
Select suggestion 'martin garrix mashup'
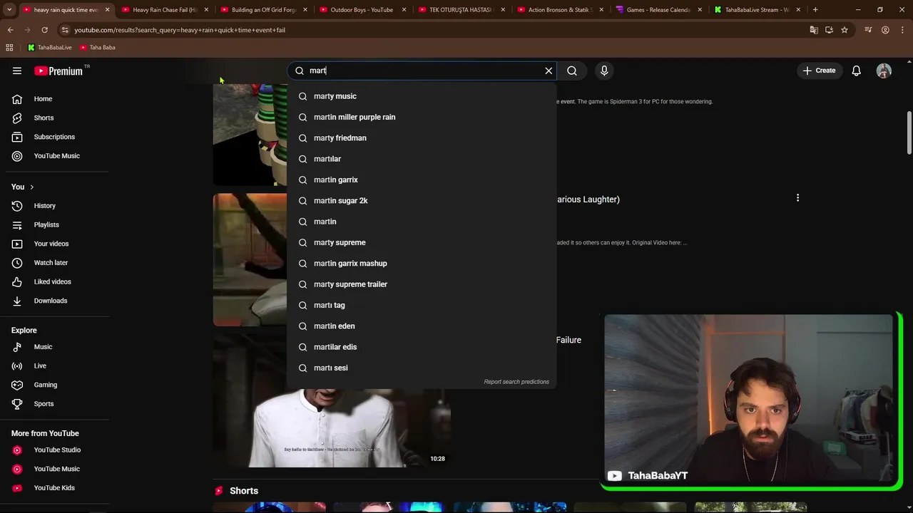pos(422,264)
